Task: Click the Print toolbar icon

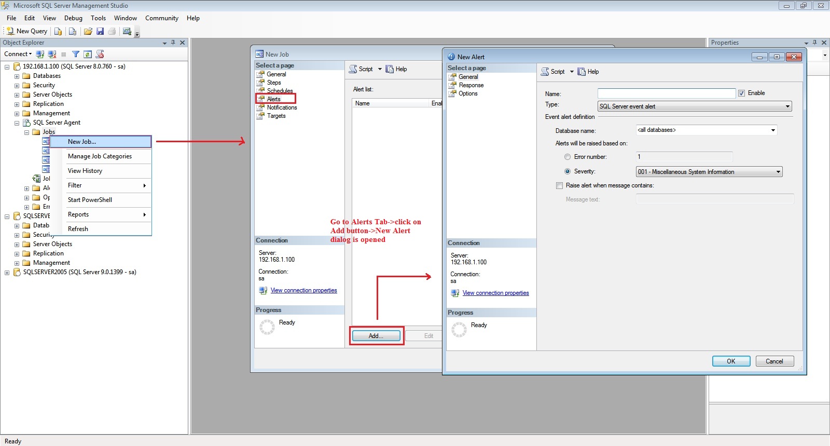Action: point(112,31)
